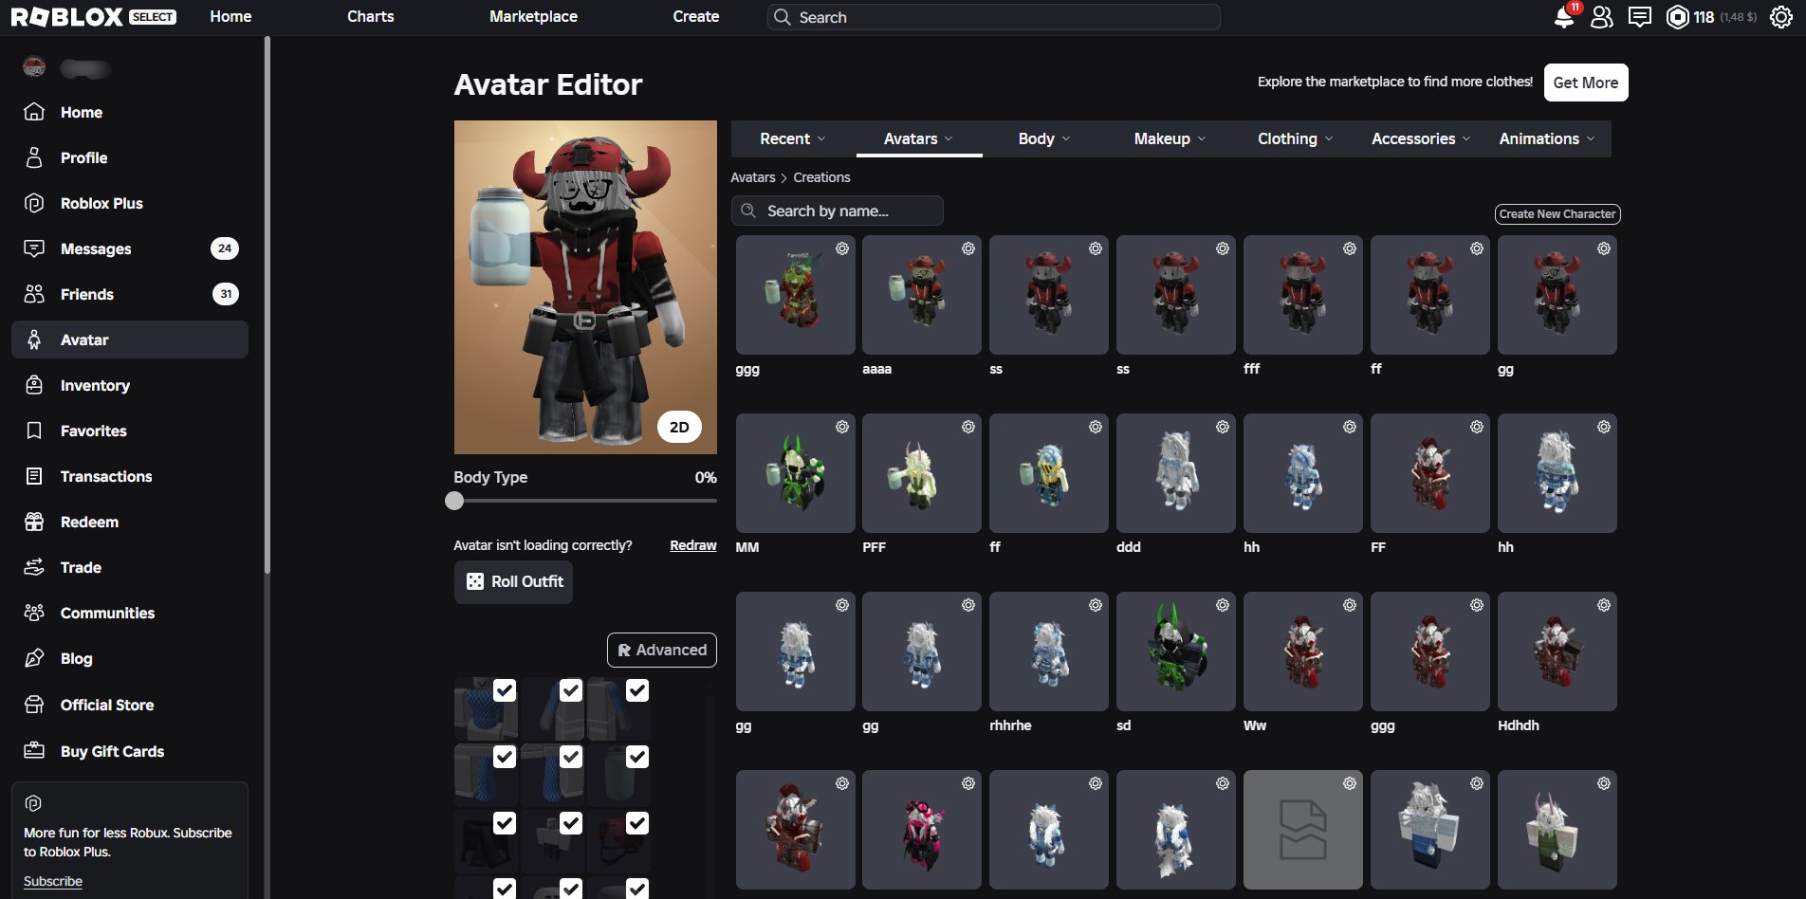1806x899 pixels.
Task: Click the Buy Gift Cards icon in sidebar
Action: point(34,751)
